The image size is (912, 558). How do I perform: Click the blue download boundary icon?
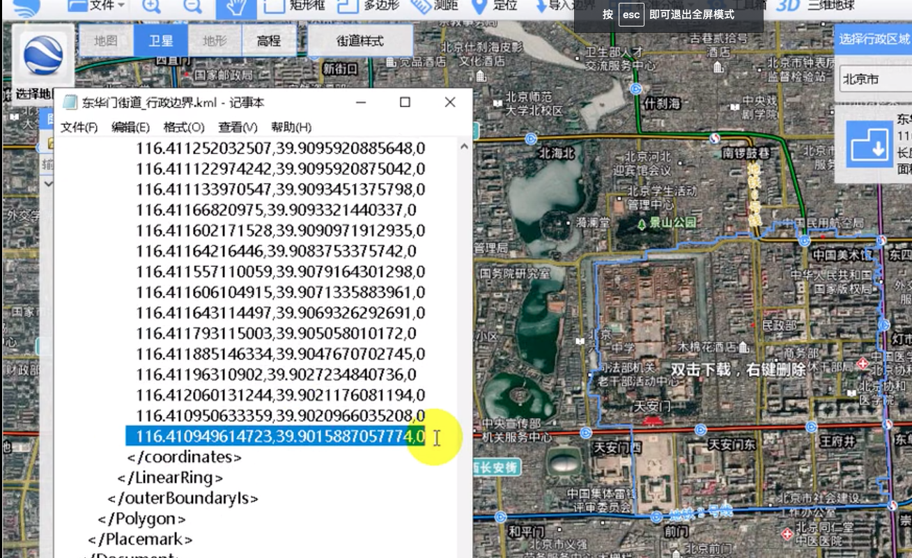click(870, 144)
